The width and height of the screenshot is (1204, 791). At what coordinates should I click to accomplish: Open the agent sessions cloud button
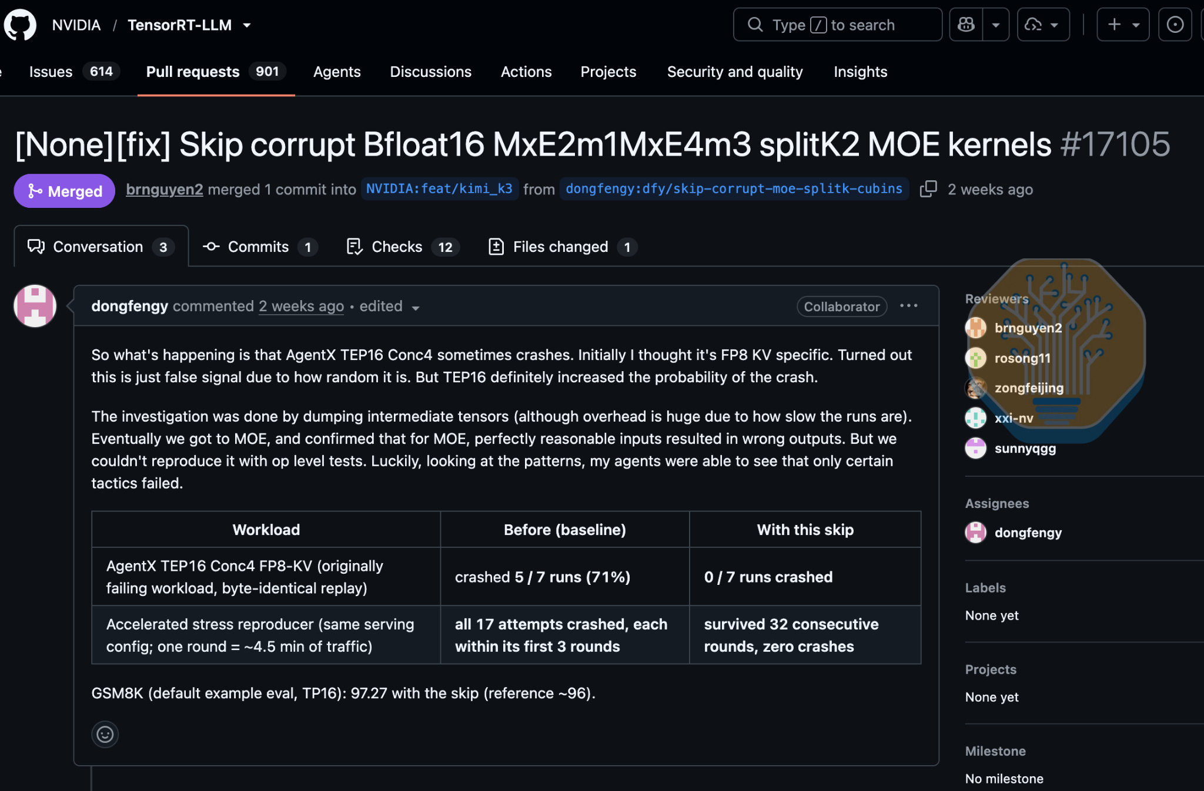(x=1043, y=25)
